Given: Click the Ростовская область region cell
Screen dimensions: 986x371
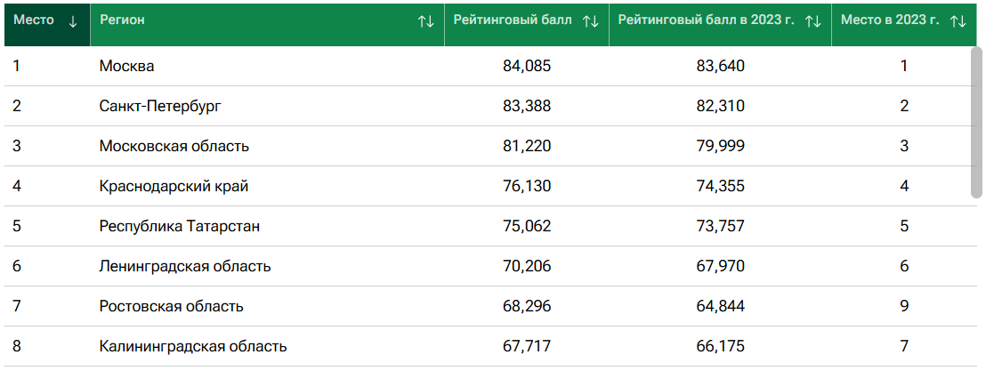Looking at the screenshot, I should click(172, 306).
